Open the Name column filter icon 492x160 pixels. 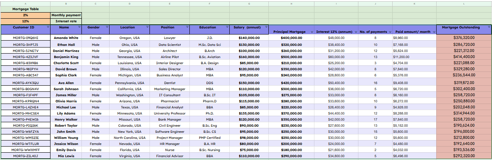(x=80, y=27)
